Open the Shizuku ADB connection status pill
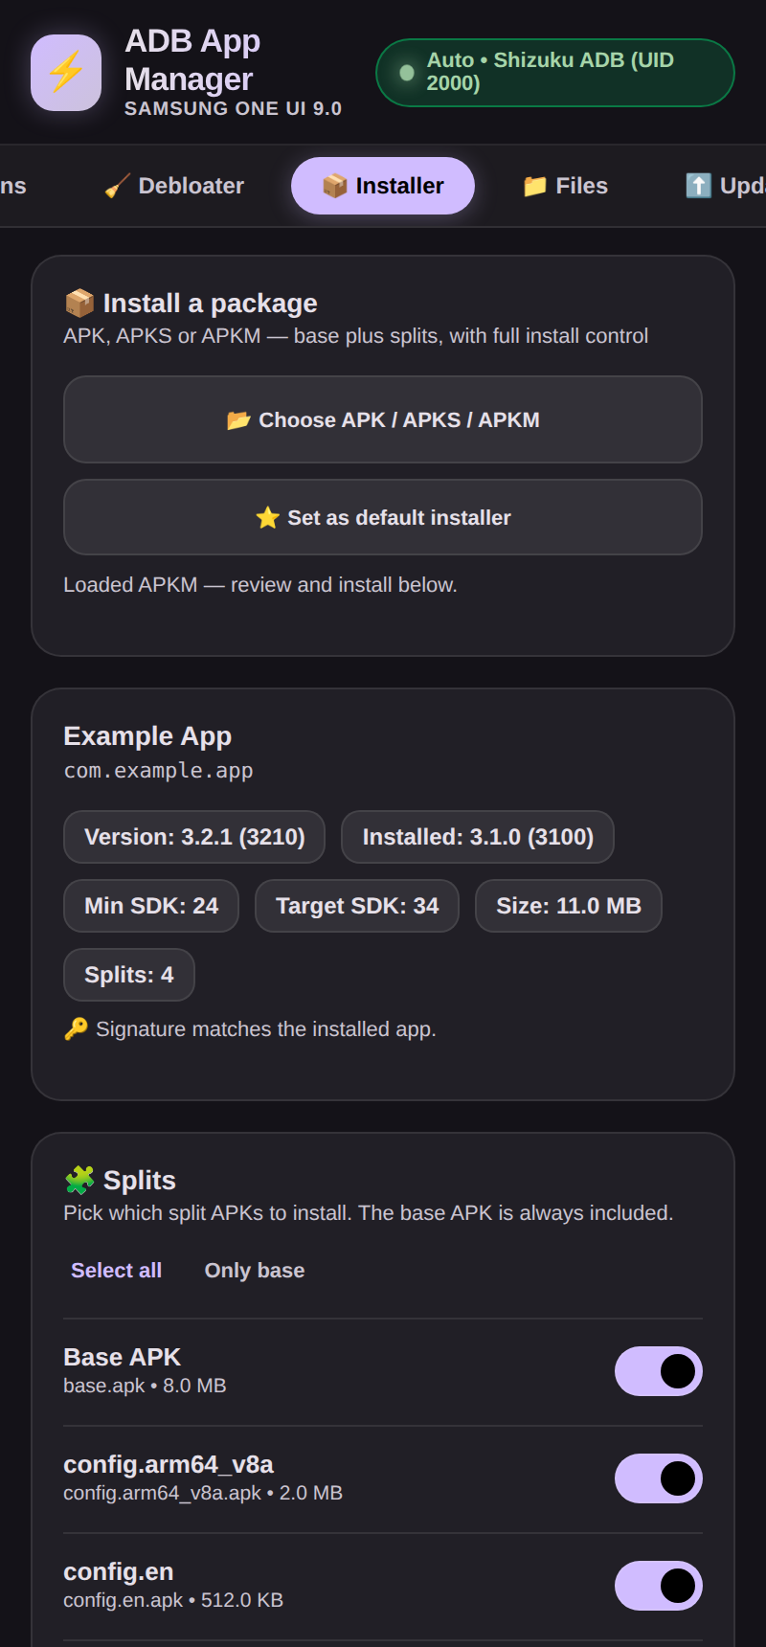This screenshot has width=766, height=1647. [x=555, y=73]
